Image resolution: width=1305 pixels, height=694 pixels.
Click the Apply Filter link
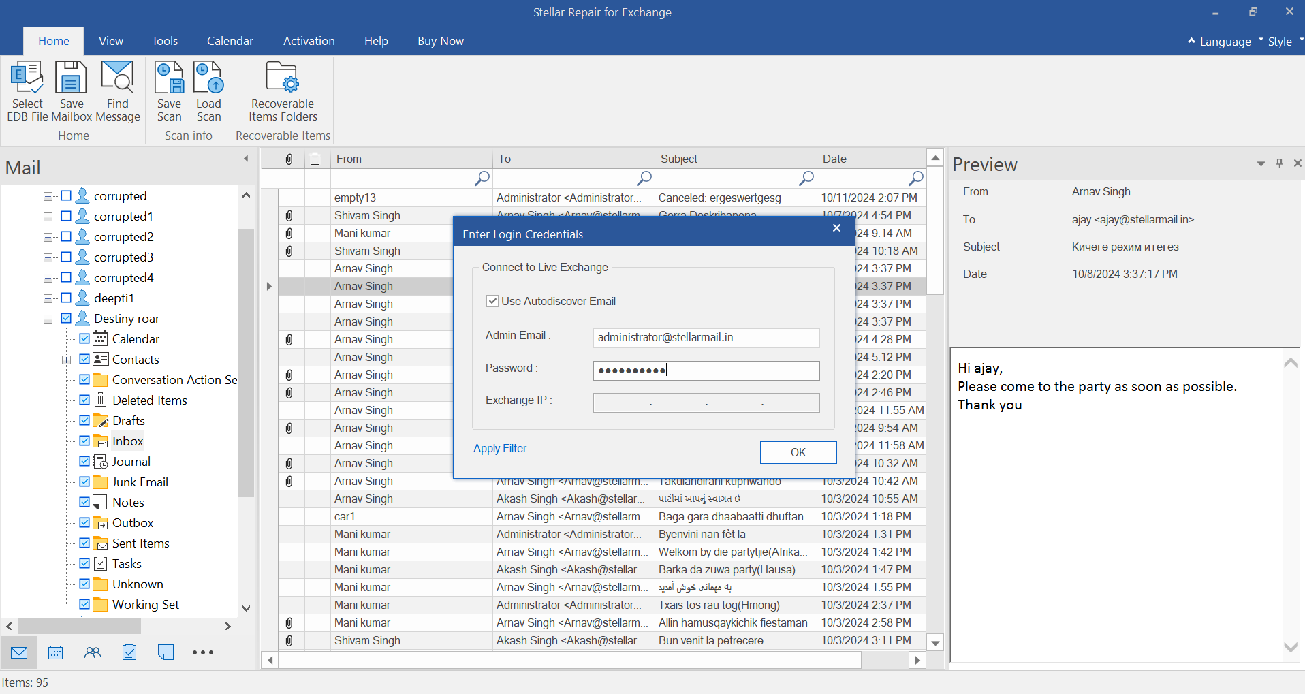(x=500, y=448)
